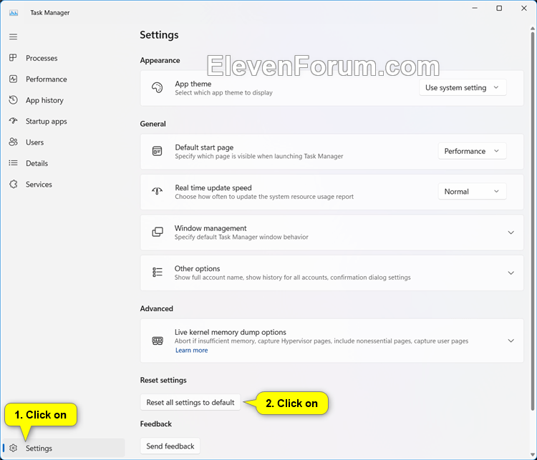Click the Live kernel memory dump icon
The height and width of the screenshot is (460, 537).
158,341
